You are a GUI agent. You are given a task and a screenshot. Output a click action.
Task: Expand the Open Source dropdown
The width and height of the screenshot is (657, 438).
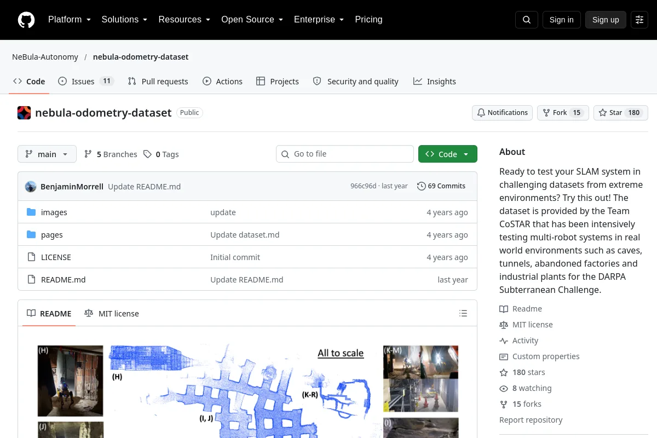click(x=252, y=20)
